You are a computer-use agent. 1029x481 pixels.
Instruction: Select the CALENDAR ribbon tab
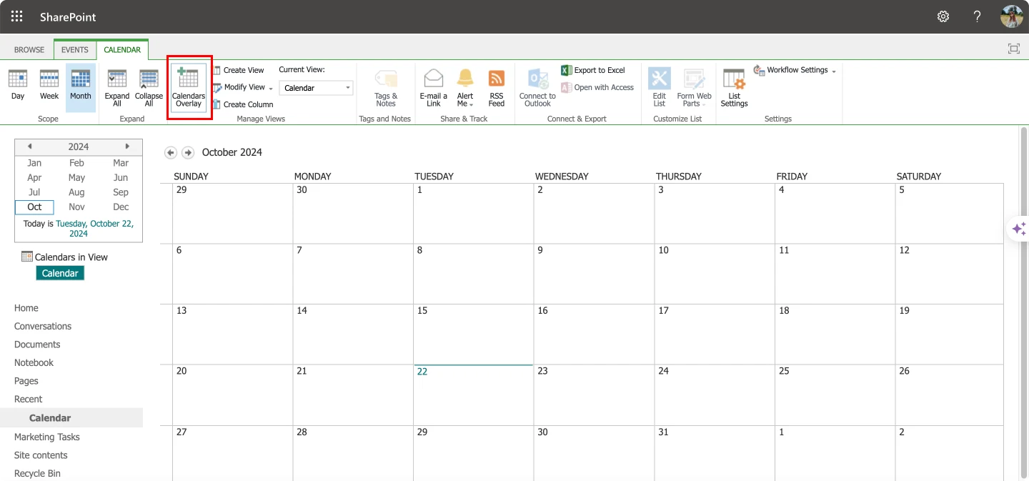coord(122,50)
